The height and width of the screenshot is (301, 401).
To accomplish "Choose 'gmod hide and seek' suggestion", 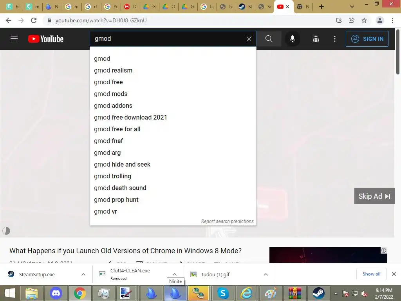I will tap(173, 165).
